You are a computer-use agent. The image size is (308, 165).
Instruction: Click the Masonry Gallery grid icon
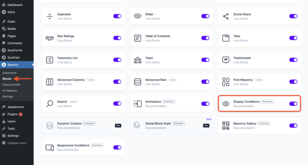click(226, 125)
